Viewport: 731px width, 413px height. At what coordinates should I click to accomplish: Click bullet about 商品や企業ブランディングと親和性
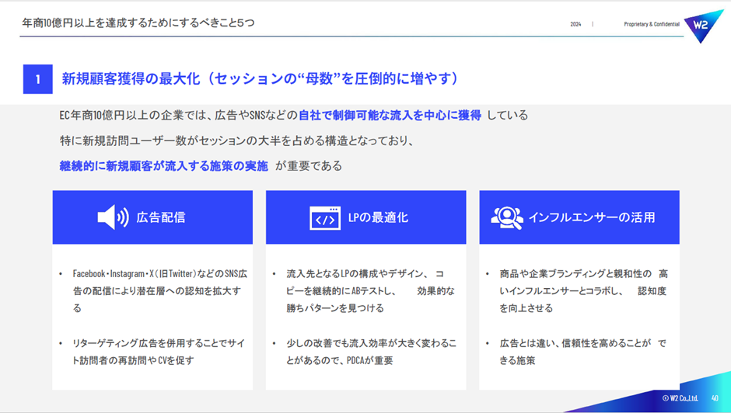(x=583, y=290)
